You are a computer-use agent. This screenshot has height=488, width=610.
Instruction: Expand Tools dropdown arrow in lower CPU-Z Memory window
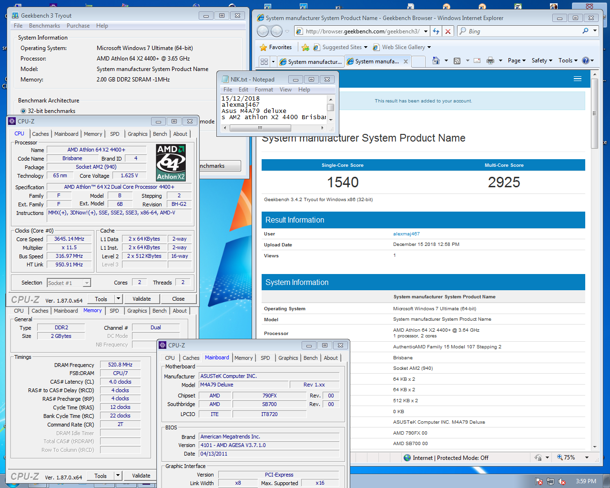click(x=118, y=476)
